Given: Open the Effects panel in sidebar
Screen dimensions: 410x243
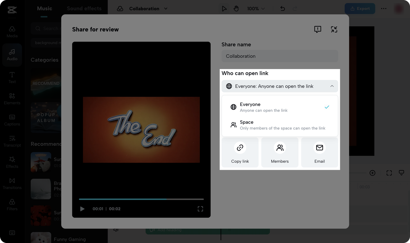Looking at the screenshot, I should (x=12, y=162).
